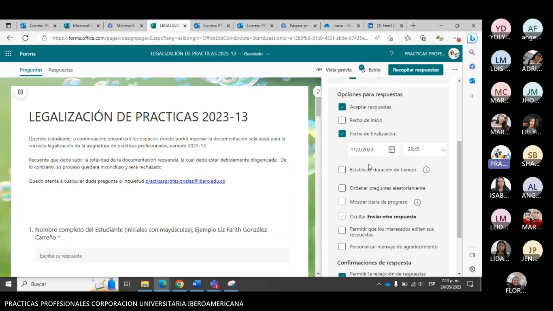Click the end date field 11/3/2023
553x311 pixels.
(373, 149)
